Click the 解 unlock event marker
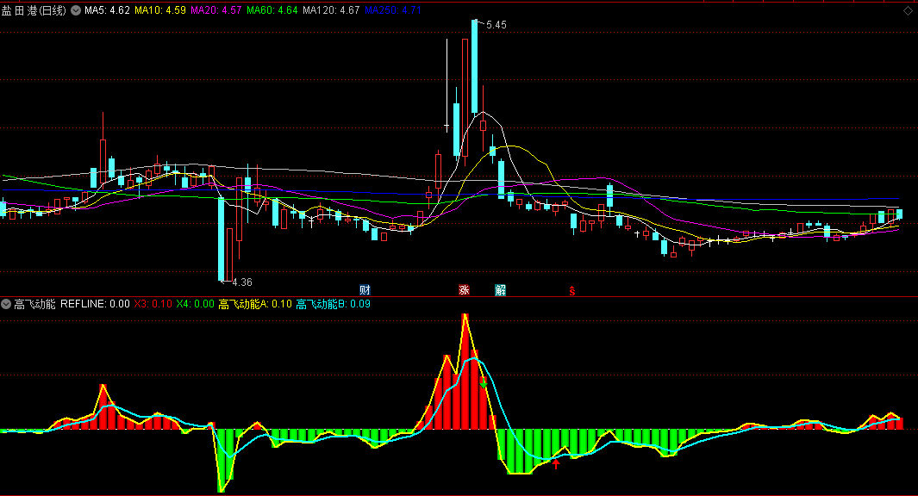 coord(501,290)
